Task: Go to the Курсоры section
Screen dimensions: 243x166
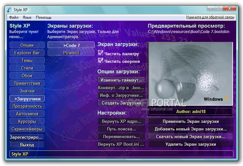Action: coord(27,121)
